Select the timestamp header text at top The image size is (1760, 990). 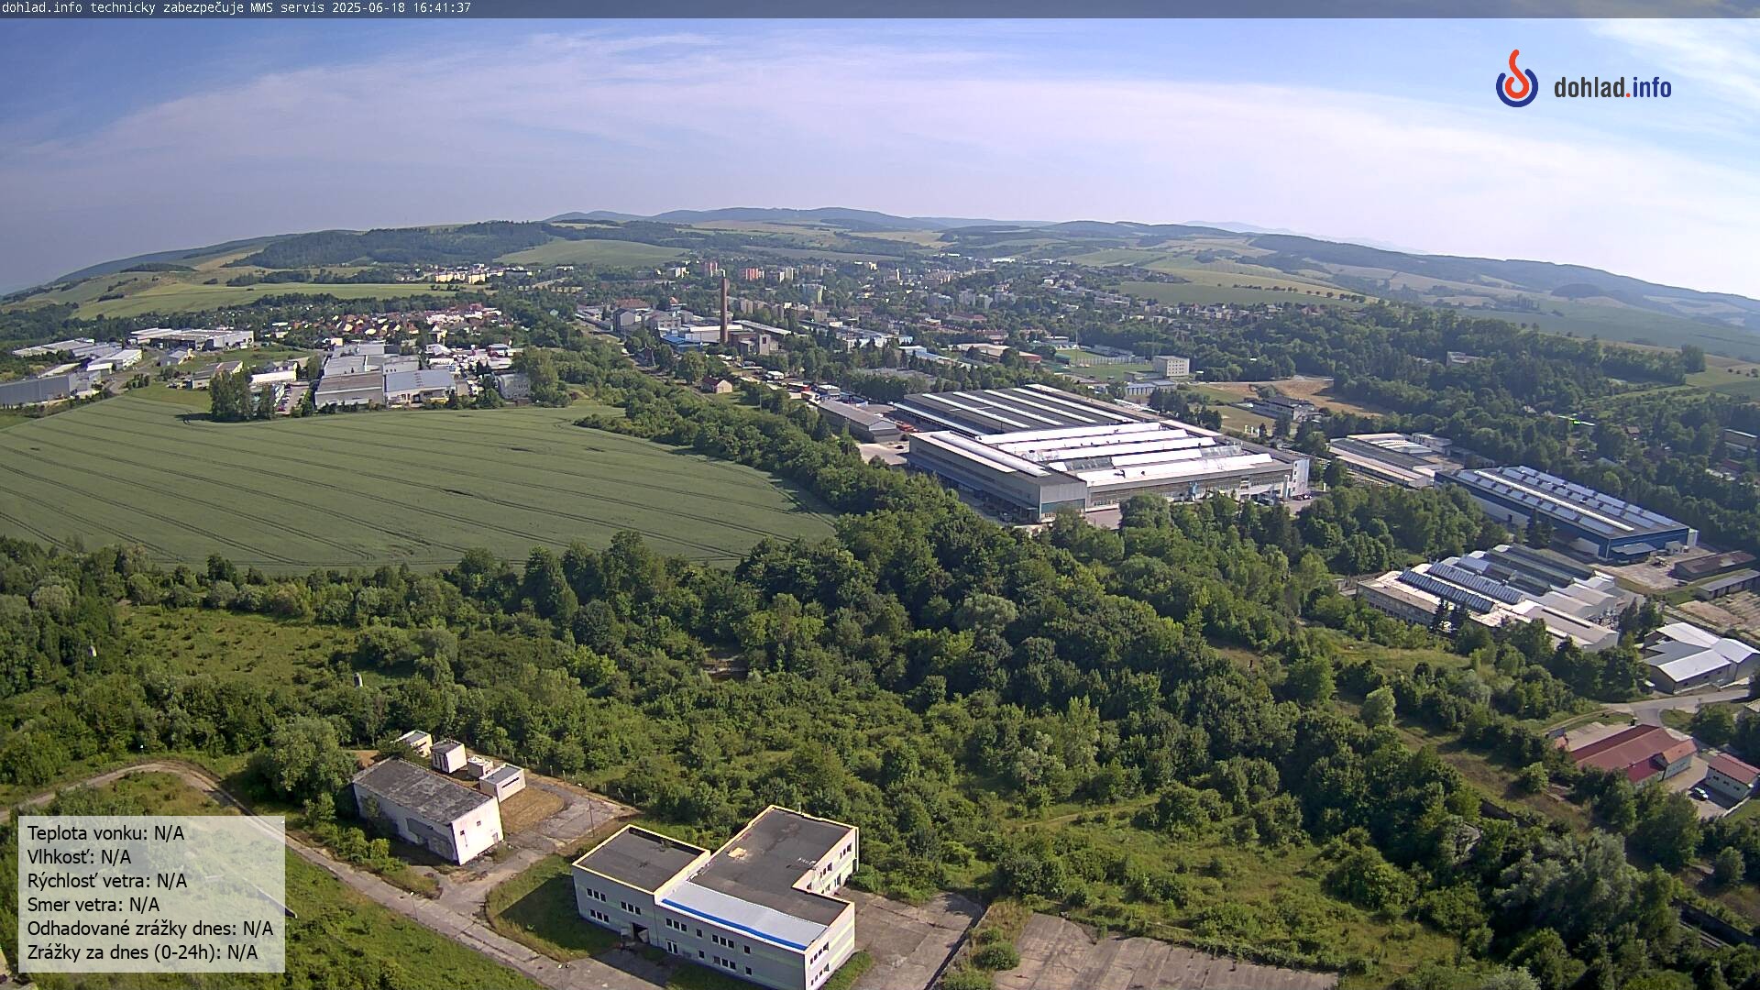click(x=236, y=7)
